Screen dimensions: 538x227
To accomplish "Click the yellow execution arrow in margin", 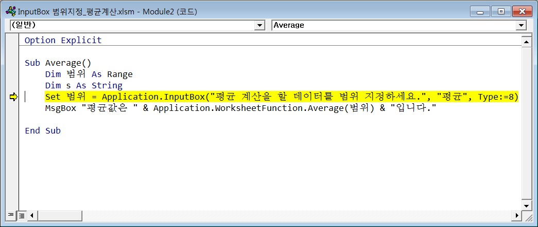I will (13, 97).
